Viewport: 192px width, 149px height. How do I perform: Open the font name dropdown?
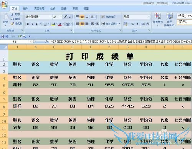pos(51,17)
